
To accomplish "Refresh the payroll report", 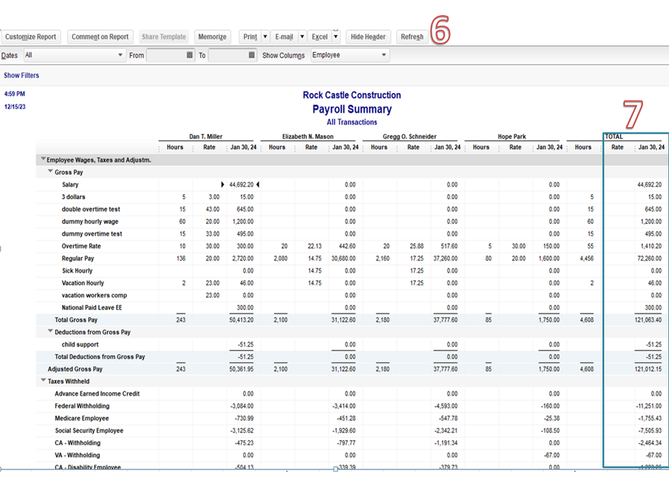I will point(412,37).
